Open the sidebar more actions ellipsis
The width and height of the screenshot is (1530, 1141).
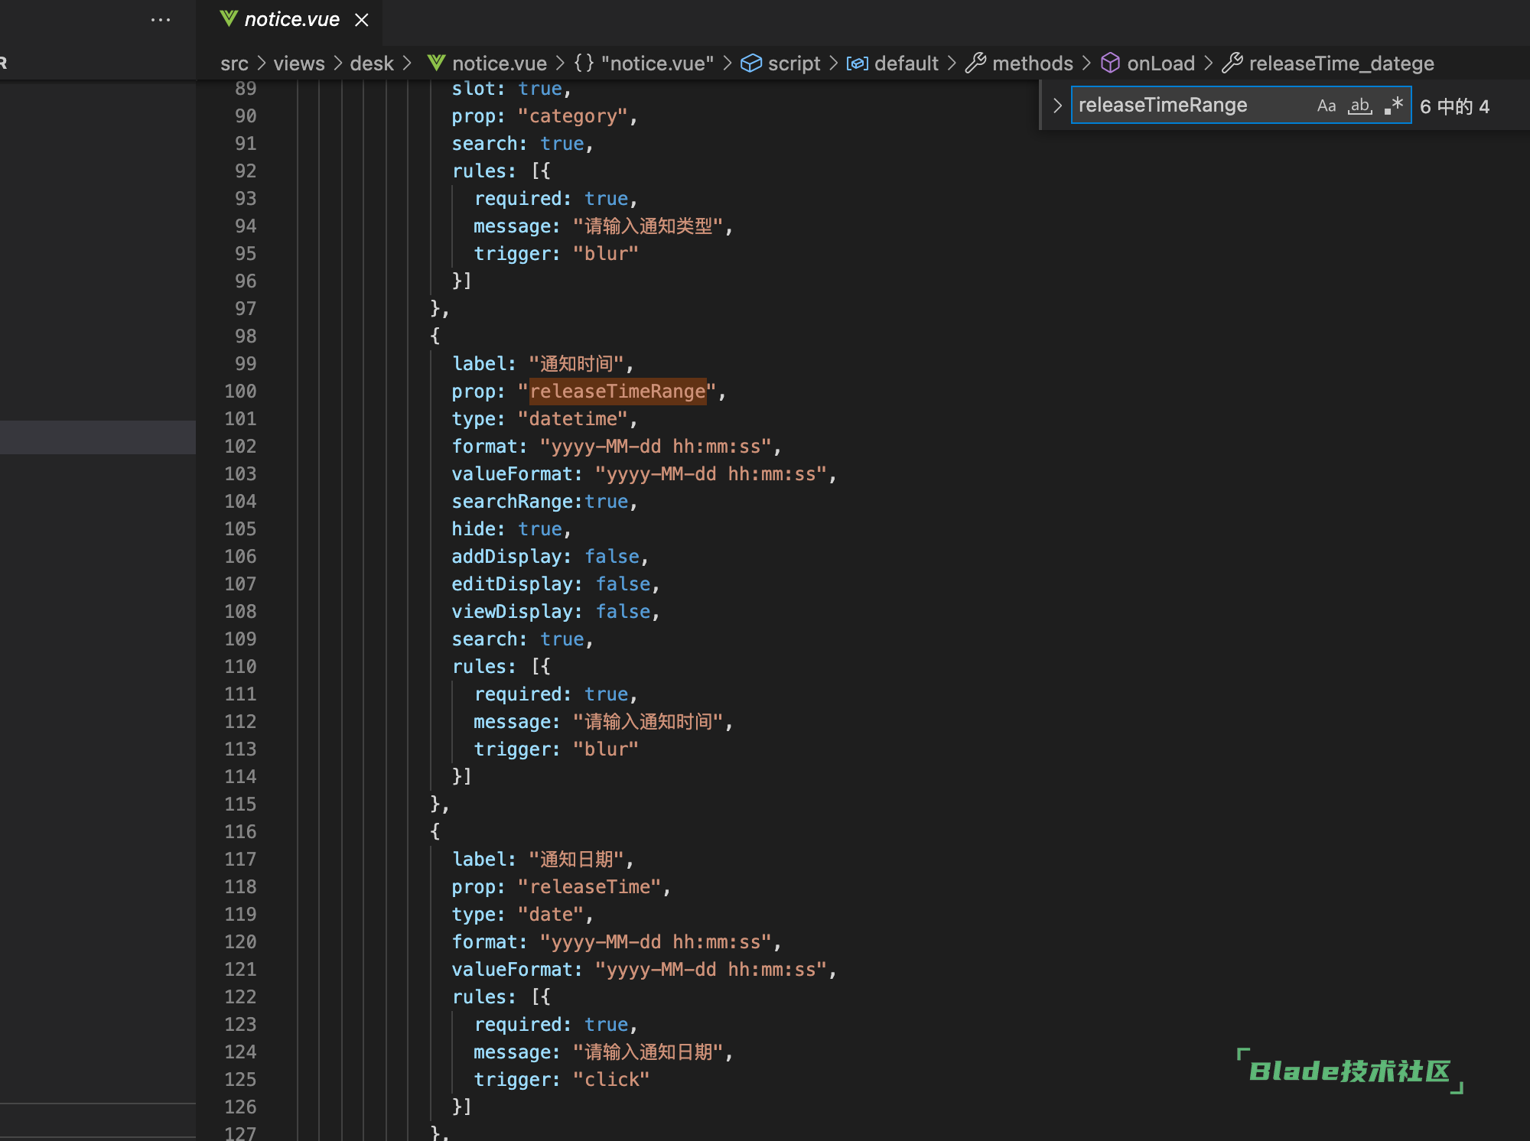(161, 20)
